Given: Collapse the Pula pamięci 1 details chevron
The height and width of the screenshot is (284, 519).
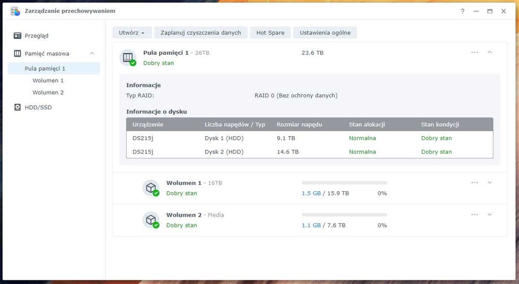Looking at the screenshot, I should pyautogui.click(x=489, y=52).
